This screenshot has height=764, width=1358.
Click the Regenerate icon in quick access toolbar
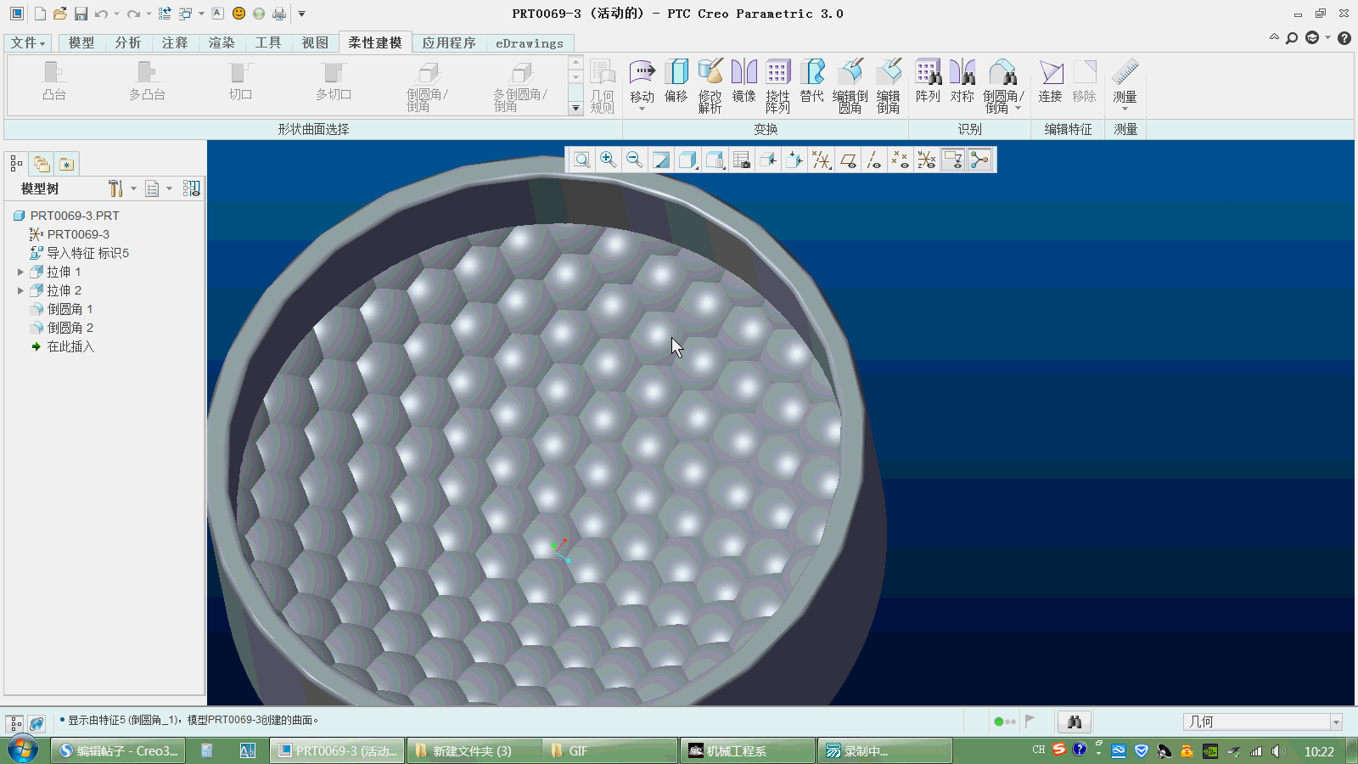click(165, 14)
